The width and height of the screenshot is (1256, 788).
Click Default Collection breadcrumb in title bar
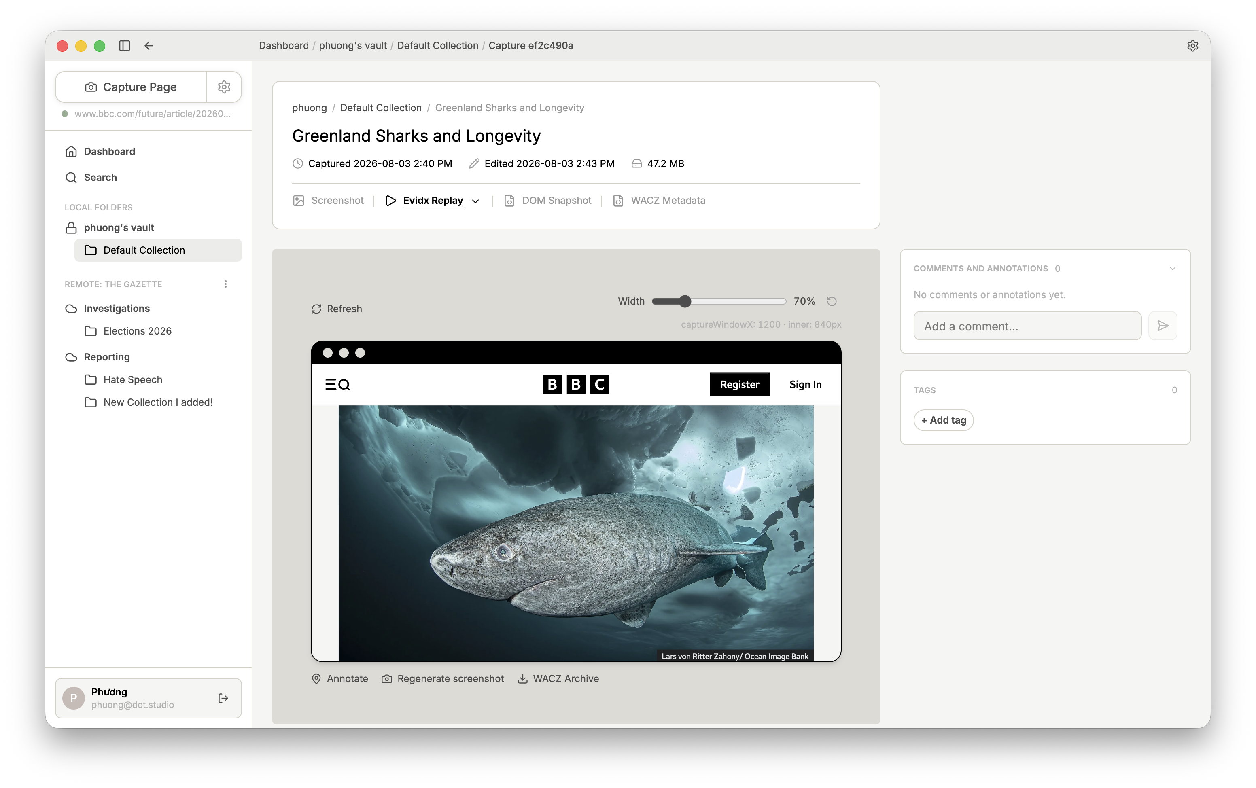pos(437,46)
